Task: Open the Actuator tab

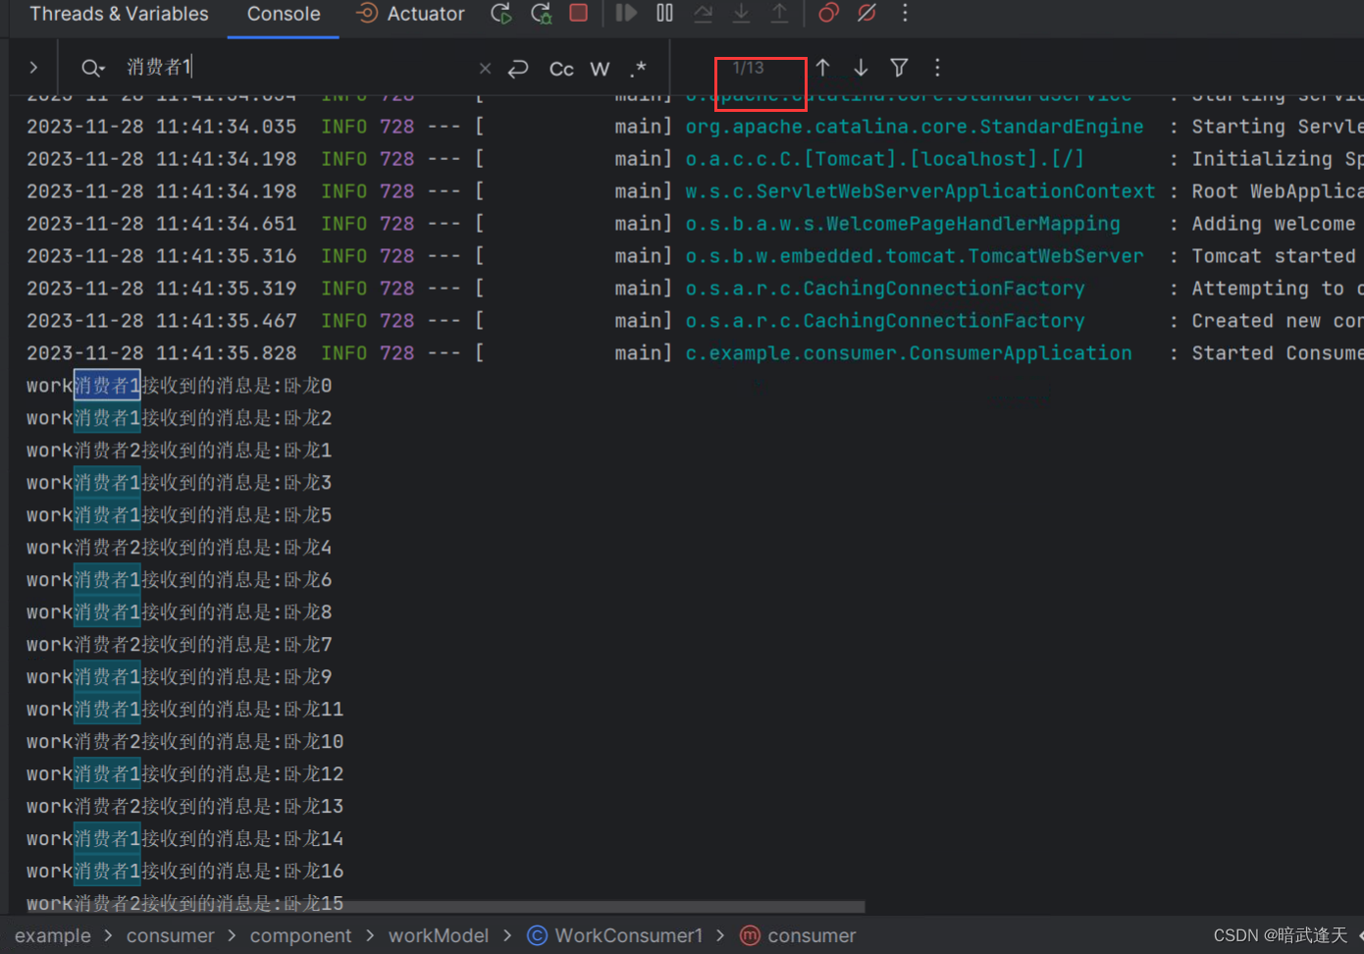Action: (x=410, y=14)
